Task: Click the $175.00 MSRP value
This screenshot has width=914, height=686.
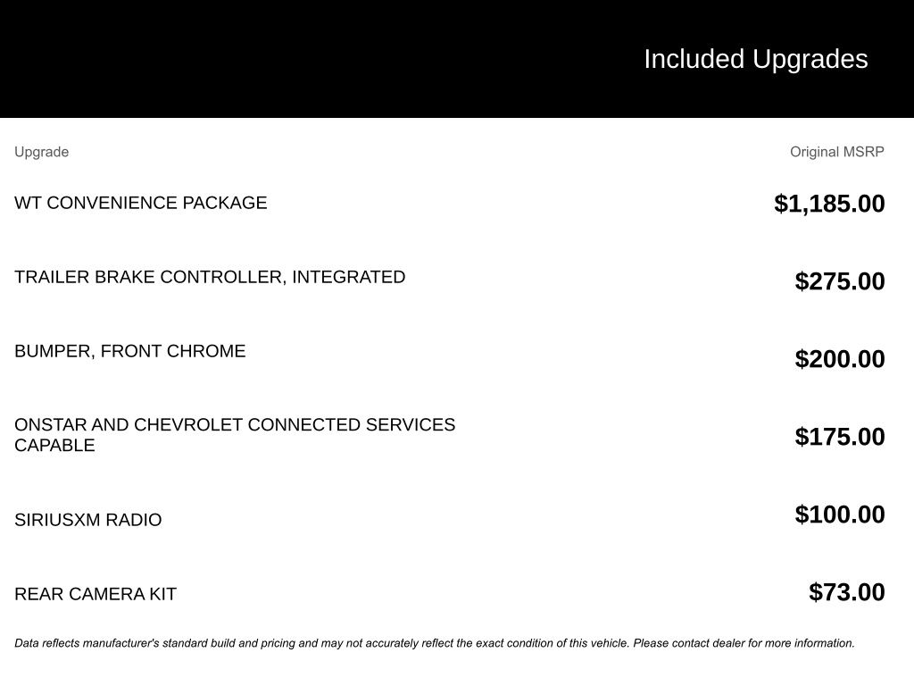Action: (840, 437)
